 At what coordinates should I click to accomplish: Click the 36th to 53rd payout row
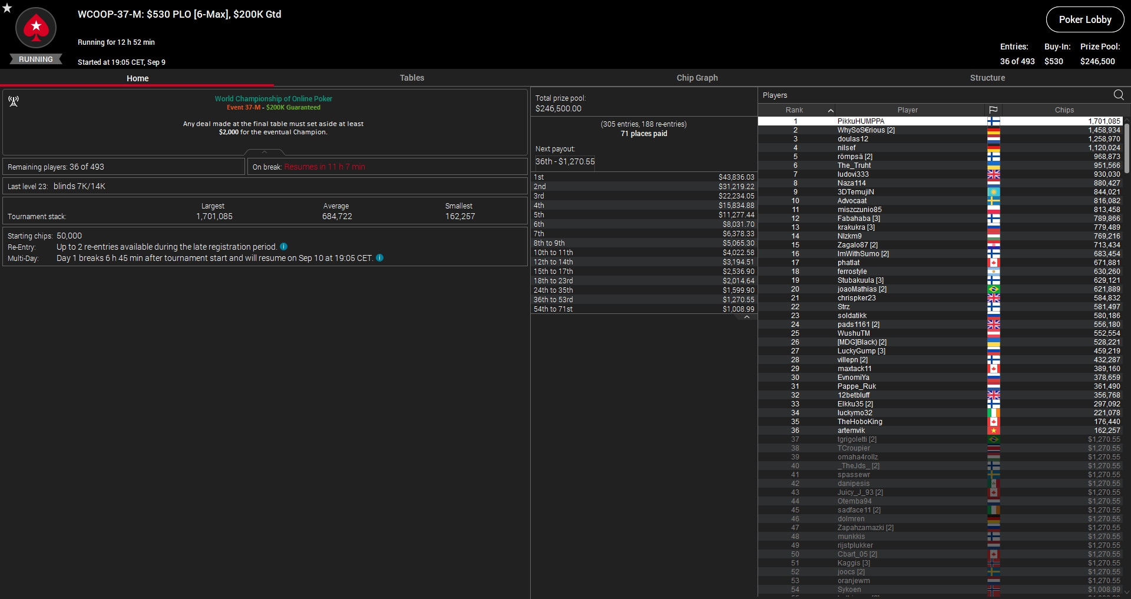point(644,300)
